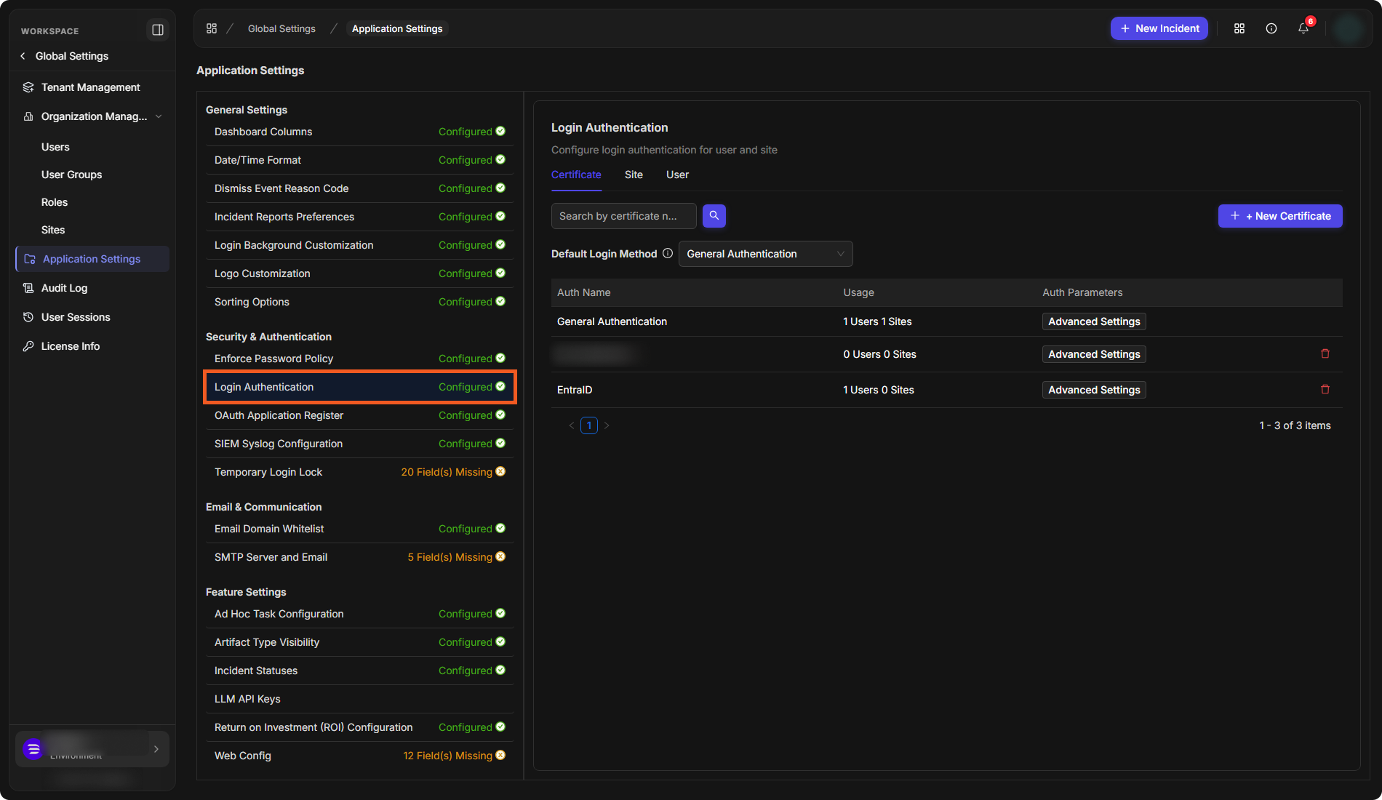Viewport: 1382px width, 800px height.
Task: Open Temporary Login Lock settings
Action: (x=360, y=472)
